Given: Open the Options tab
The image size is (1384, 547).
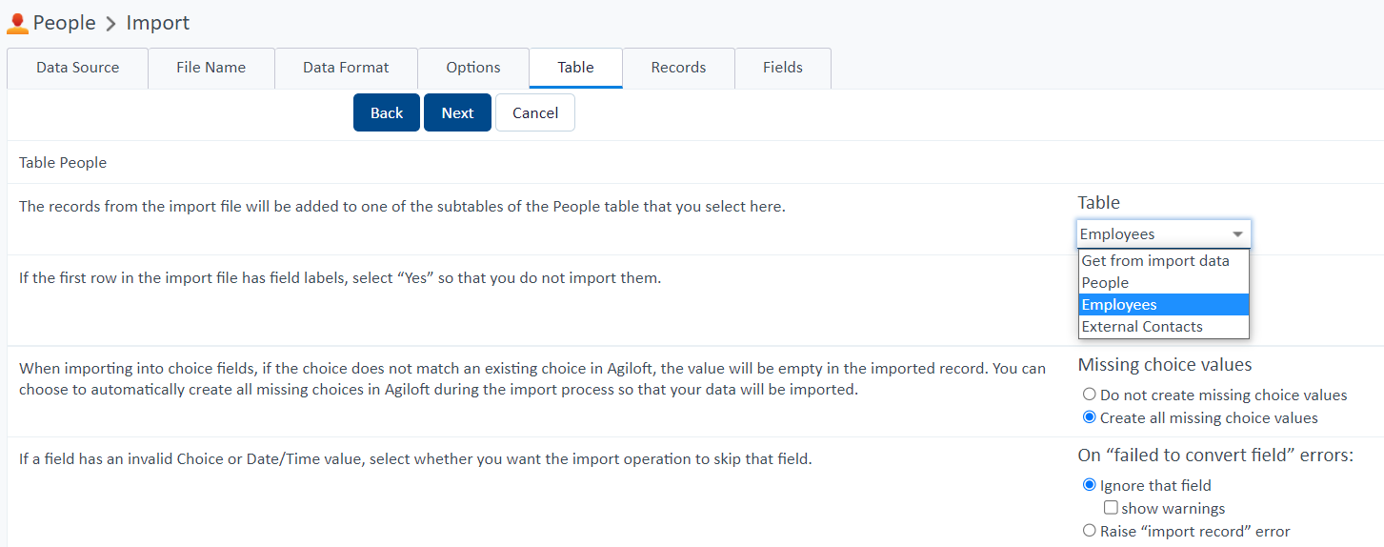Looking at the screenshot, I should (x=473, y=68).
